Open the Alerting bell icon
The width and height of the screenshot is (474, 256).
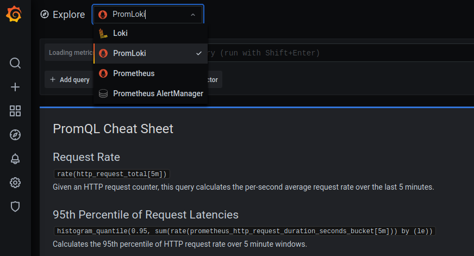pos(15,159)
